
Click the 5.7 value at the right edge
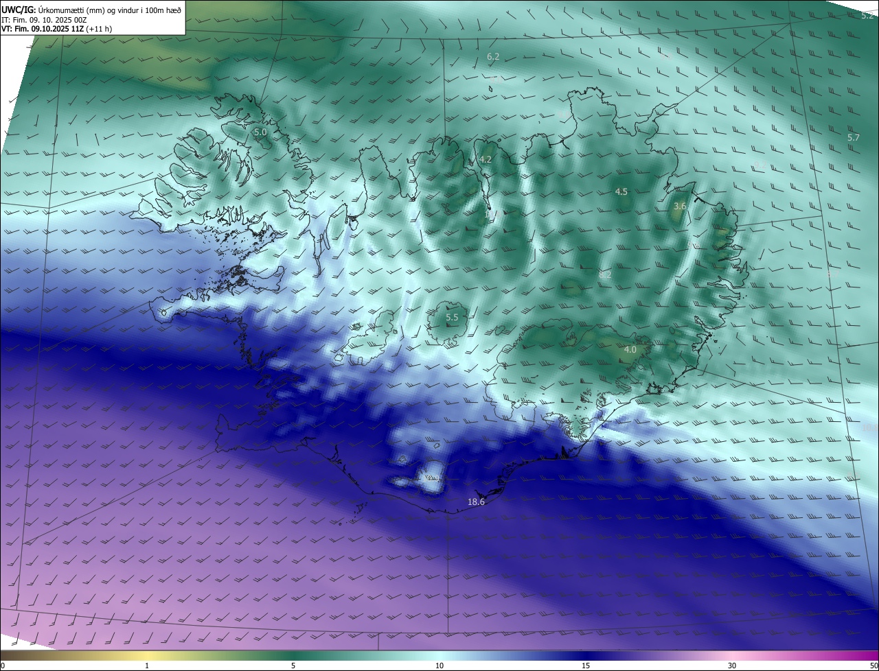(853, 138)
